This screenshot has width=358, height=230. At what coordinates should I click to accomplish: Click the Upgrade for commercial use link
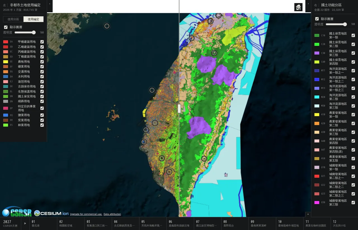point(86,214)
